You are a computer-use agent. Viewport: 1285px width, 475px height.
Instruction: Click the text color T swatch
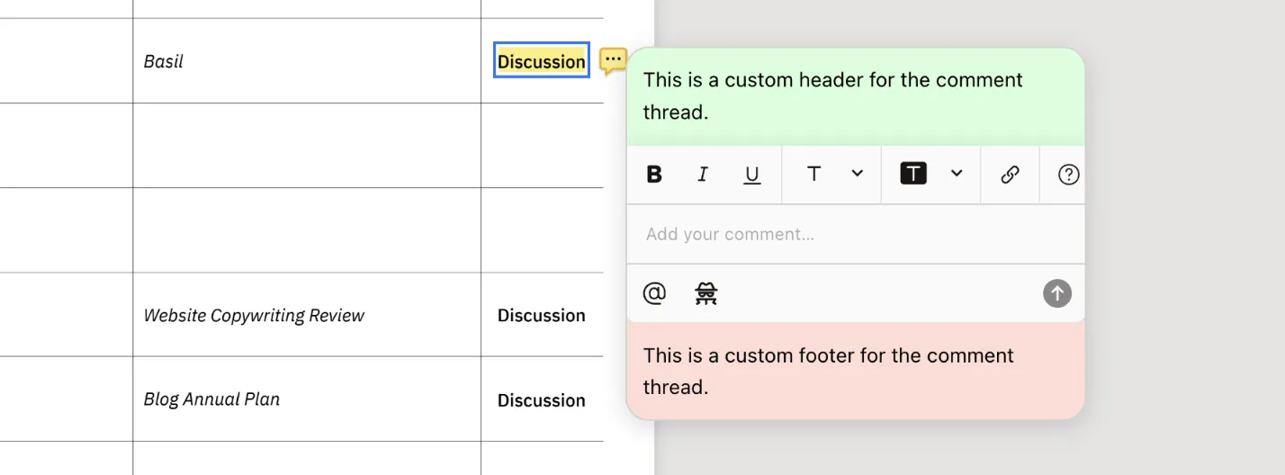913,175
